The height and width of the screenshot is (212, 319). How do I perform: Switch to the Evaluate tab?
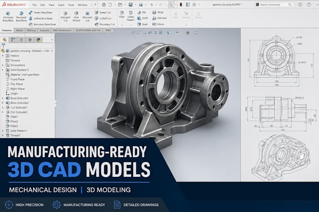tap(45, 30)
